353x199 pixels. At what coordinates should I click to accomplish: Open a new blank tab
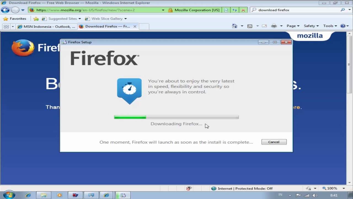(x=144, y=27)
